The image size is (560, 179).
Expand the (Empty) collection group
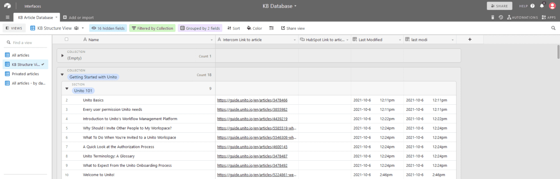[x=62, y=55]
